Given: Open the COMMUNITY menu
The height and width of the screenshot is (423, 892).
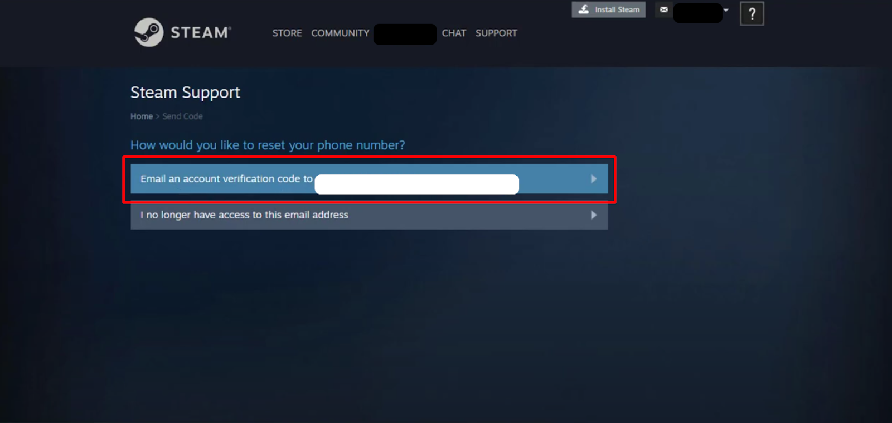Looking at the screenshot, I should coord(340,33).
